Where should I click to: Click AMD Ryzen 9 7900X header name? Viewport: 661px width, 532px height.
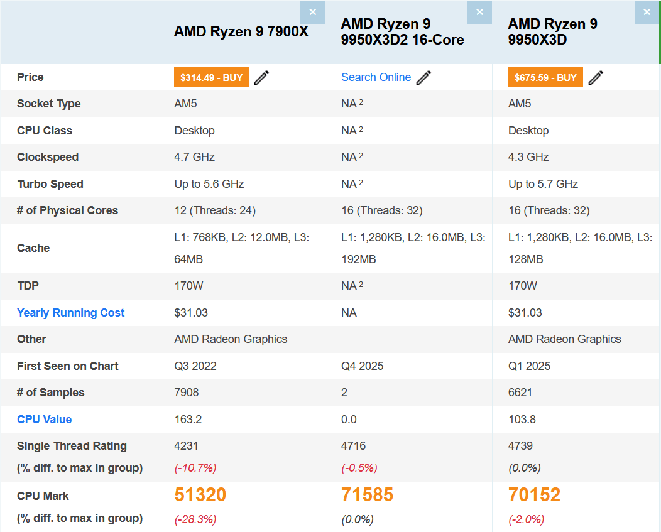241,31
